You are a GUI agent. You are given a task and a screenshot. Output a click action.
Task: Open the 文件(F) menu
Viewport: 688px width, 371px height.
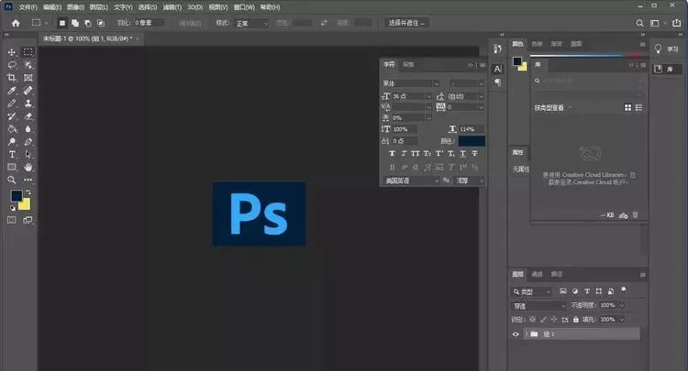(28, 6)
